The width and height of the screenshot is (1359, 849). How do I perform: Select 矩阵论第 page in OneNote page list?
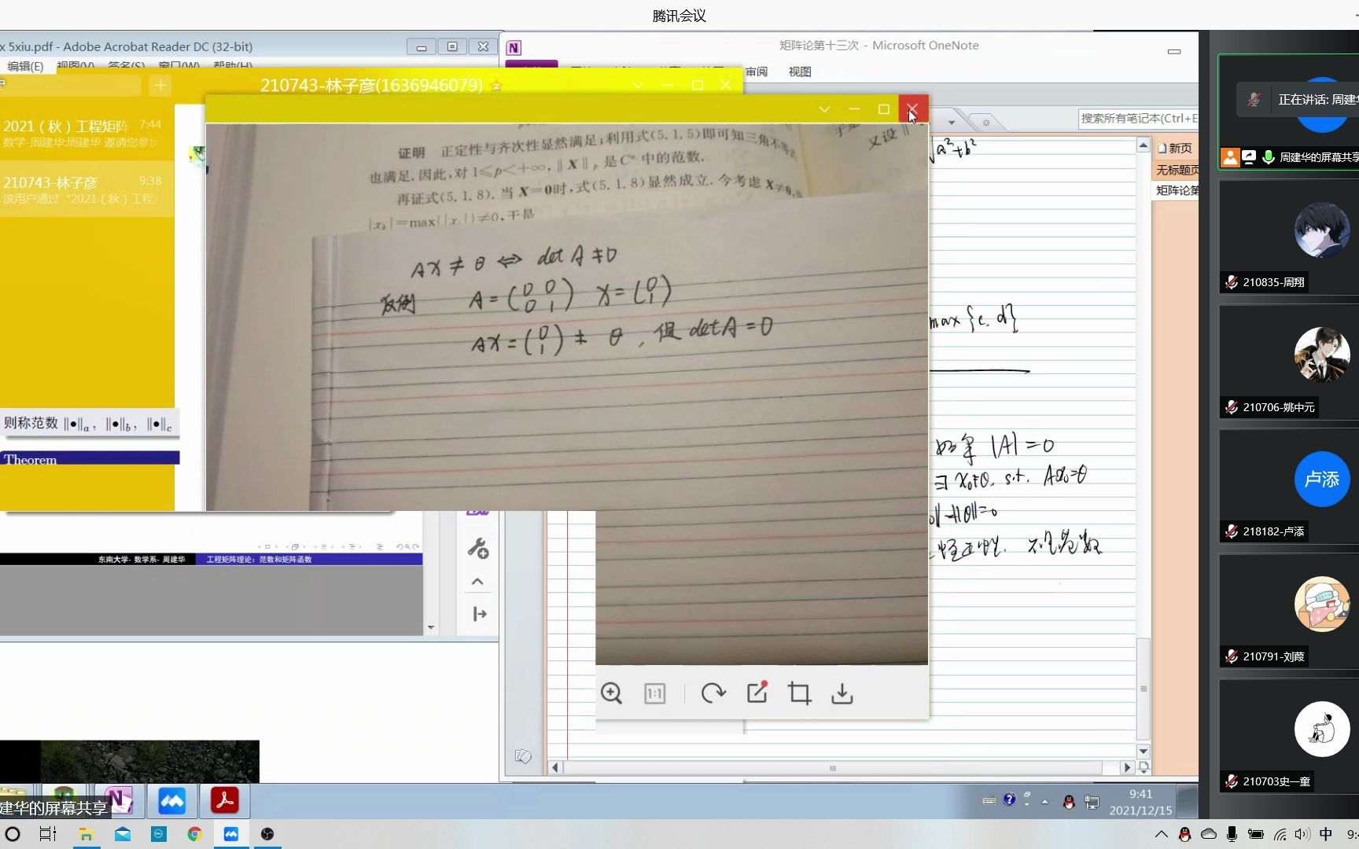[x=1176, y=190]
